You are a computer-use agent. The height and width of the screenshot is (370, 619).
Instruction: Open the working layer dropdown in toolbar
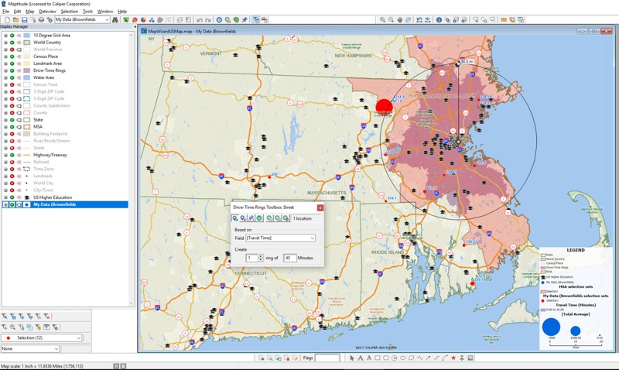point(106,19)
